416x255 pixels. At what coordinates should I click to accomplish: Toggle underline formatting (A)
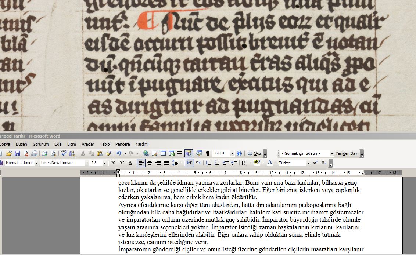point(130,163)
